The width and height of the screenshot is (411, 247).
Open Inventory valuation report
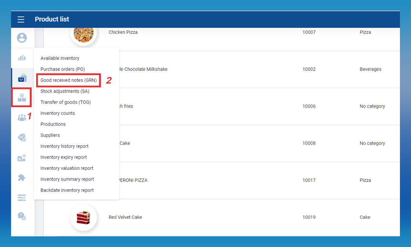point(67,168)
